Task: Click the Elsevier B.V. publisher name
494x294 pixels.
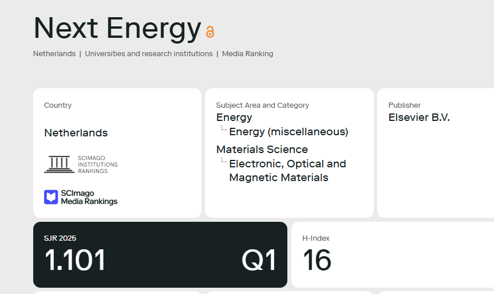Action: pos(419,117)
